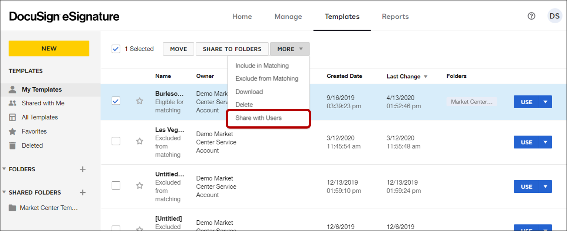Viewport: 567px width, 231px height.
Task: Check the Las Vegas template checkbox
Action: pyautogui.click(x=116, y=141)
